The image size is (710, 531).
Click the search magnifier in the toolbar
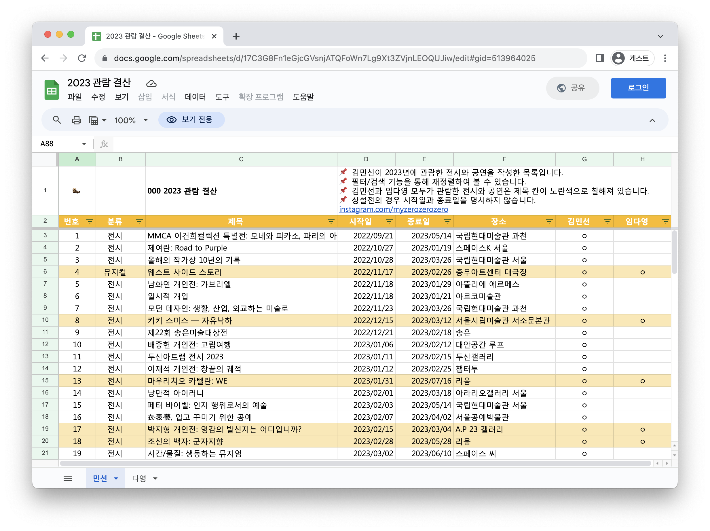[57, 120]
